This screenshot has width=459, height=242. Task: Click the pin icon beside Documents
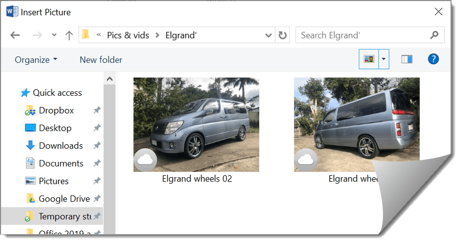[x=97, y=163]
